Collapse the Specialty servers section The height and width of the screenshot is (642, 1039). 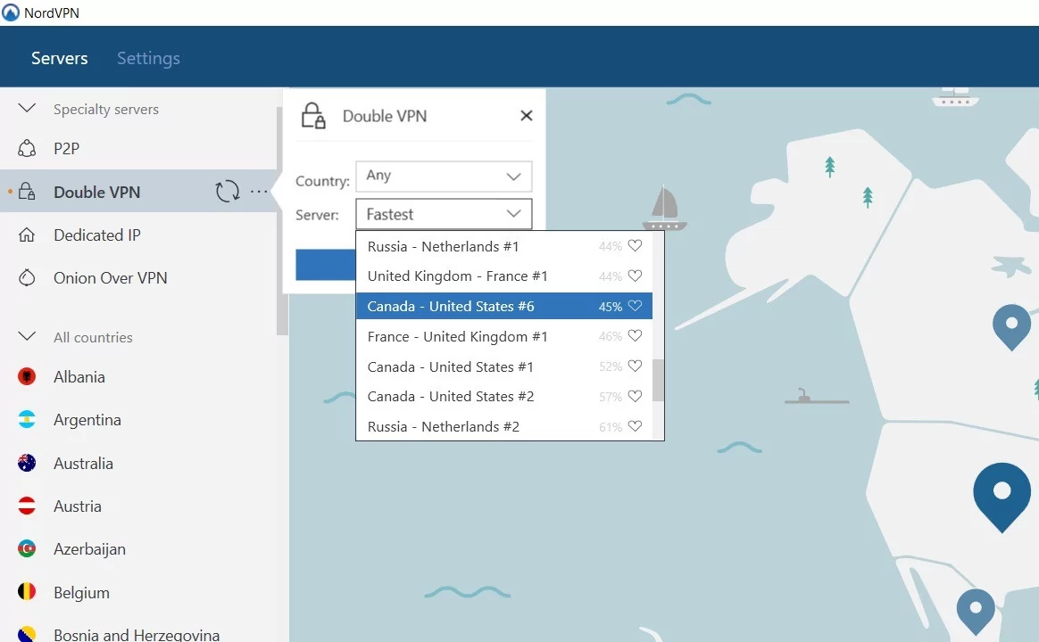click(x=27, y=108)
